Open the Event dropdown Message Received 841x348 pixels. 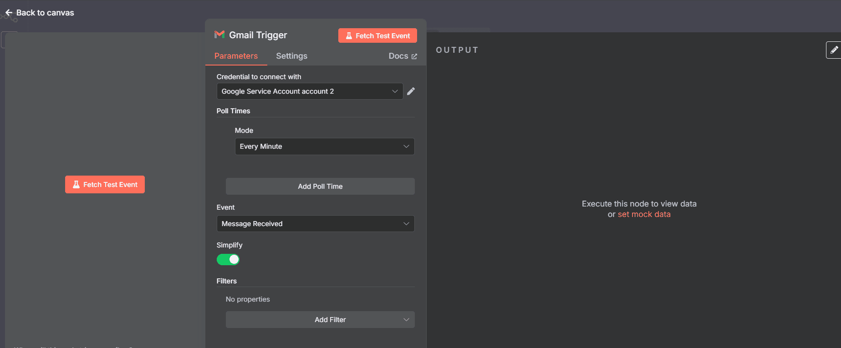[316, 224]
